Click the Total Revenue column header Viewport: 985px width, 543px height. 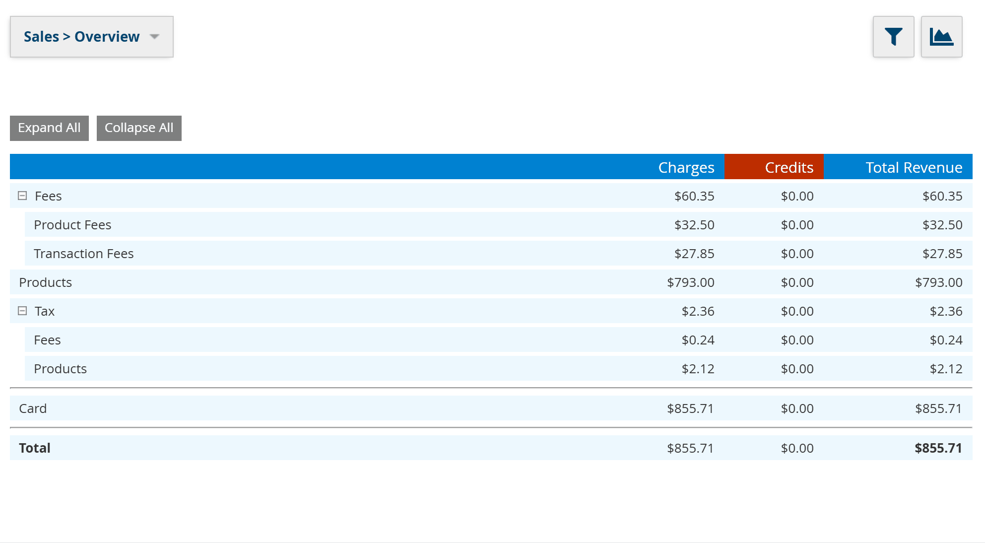pos(914,167)
